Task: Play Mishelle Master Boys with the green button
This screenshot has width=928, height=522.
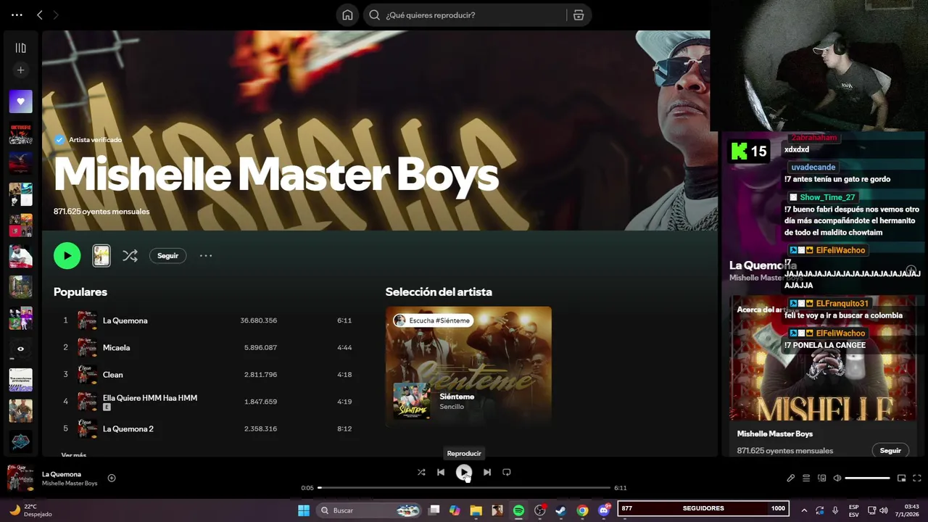Action: [x=67, y=255]
